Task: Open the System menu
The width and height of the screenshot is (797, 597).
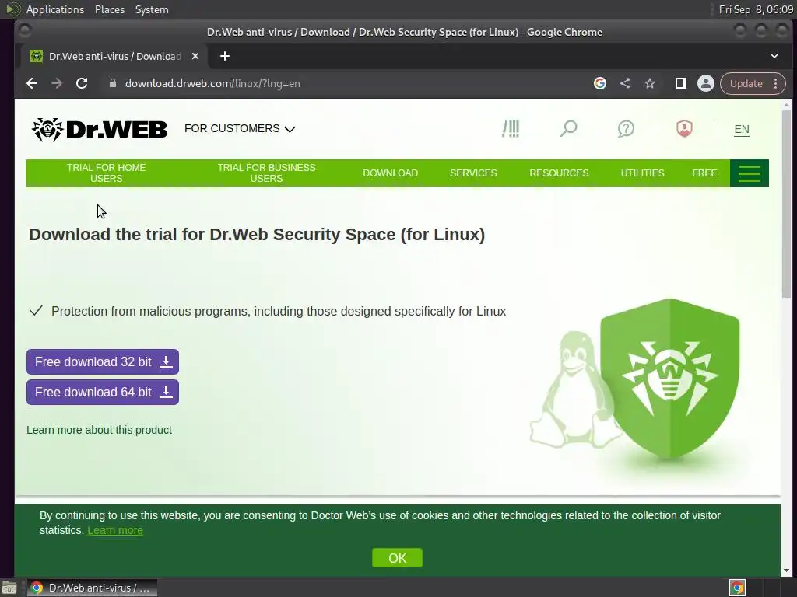Action: (x=152, y=9)
